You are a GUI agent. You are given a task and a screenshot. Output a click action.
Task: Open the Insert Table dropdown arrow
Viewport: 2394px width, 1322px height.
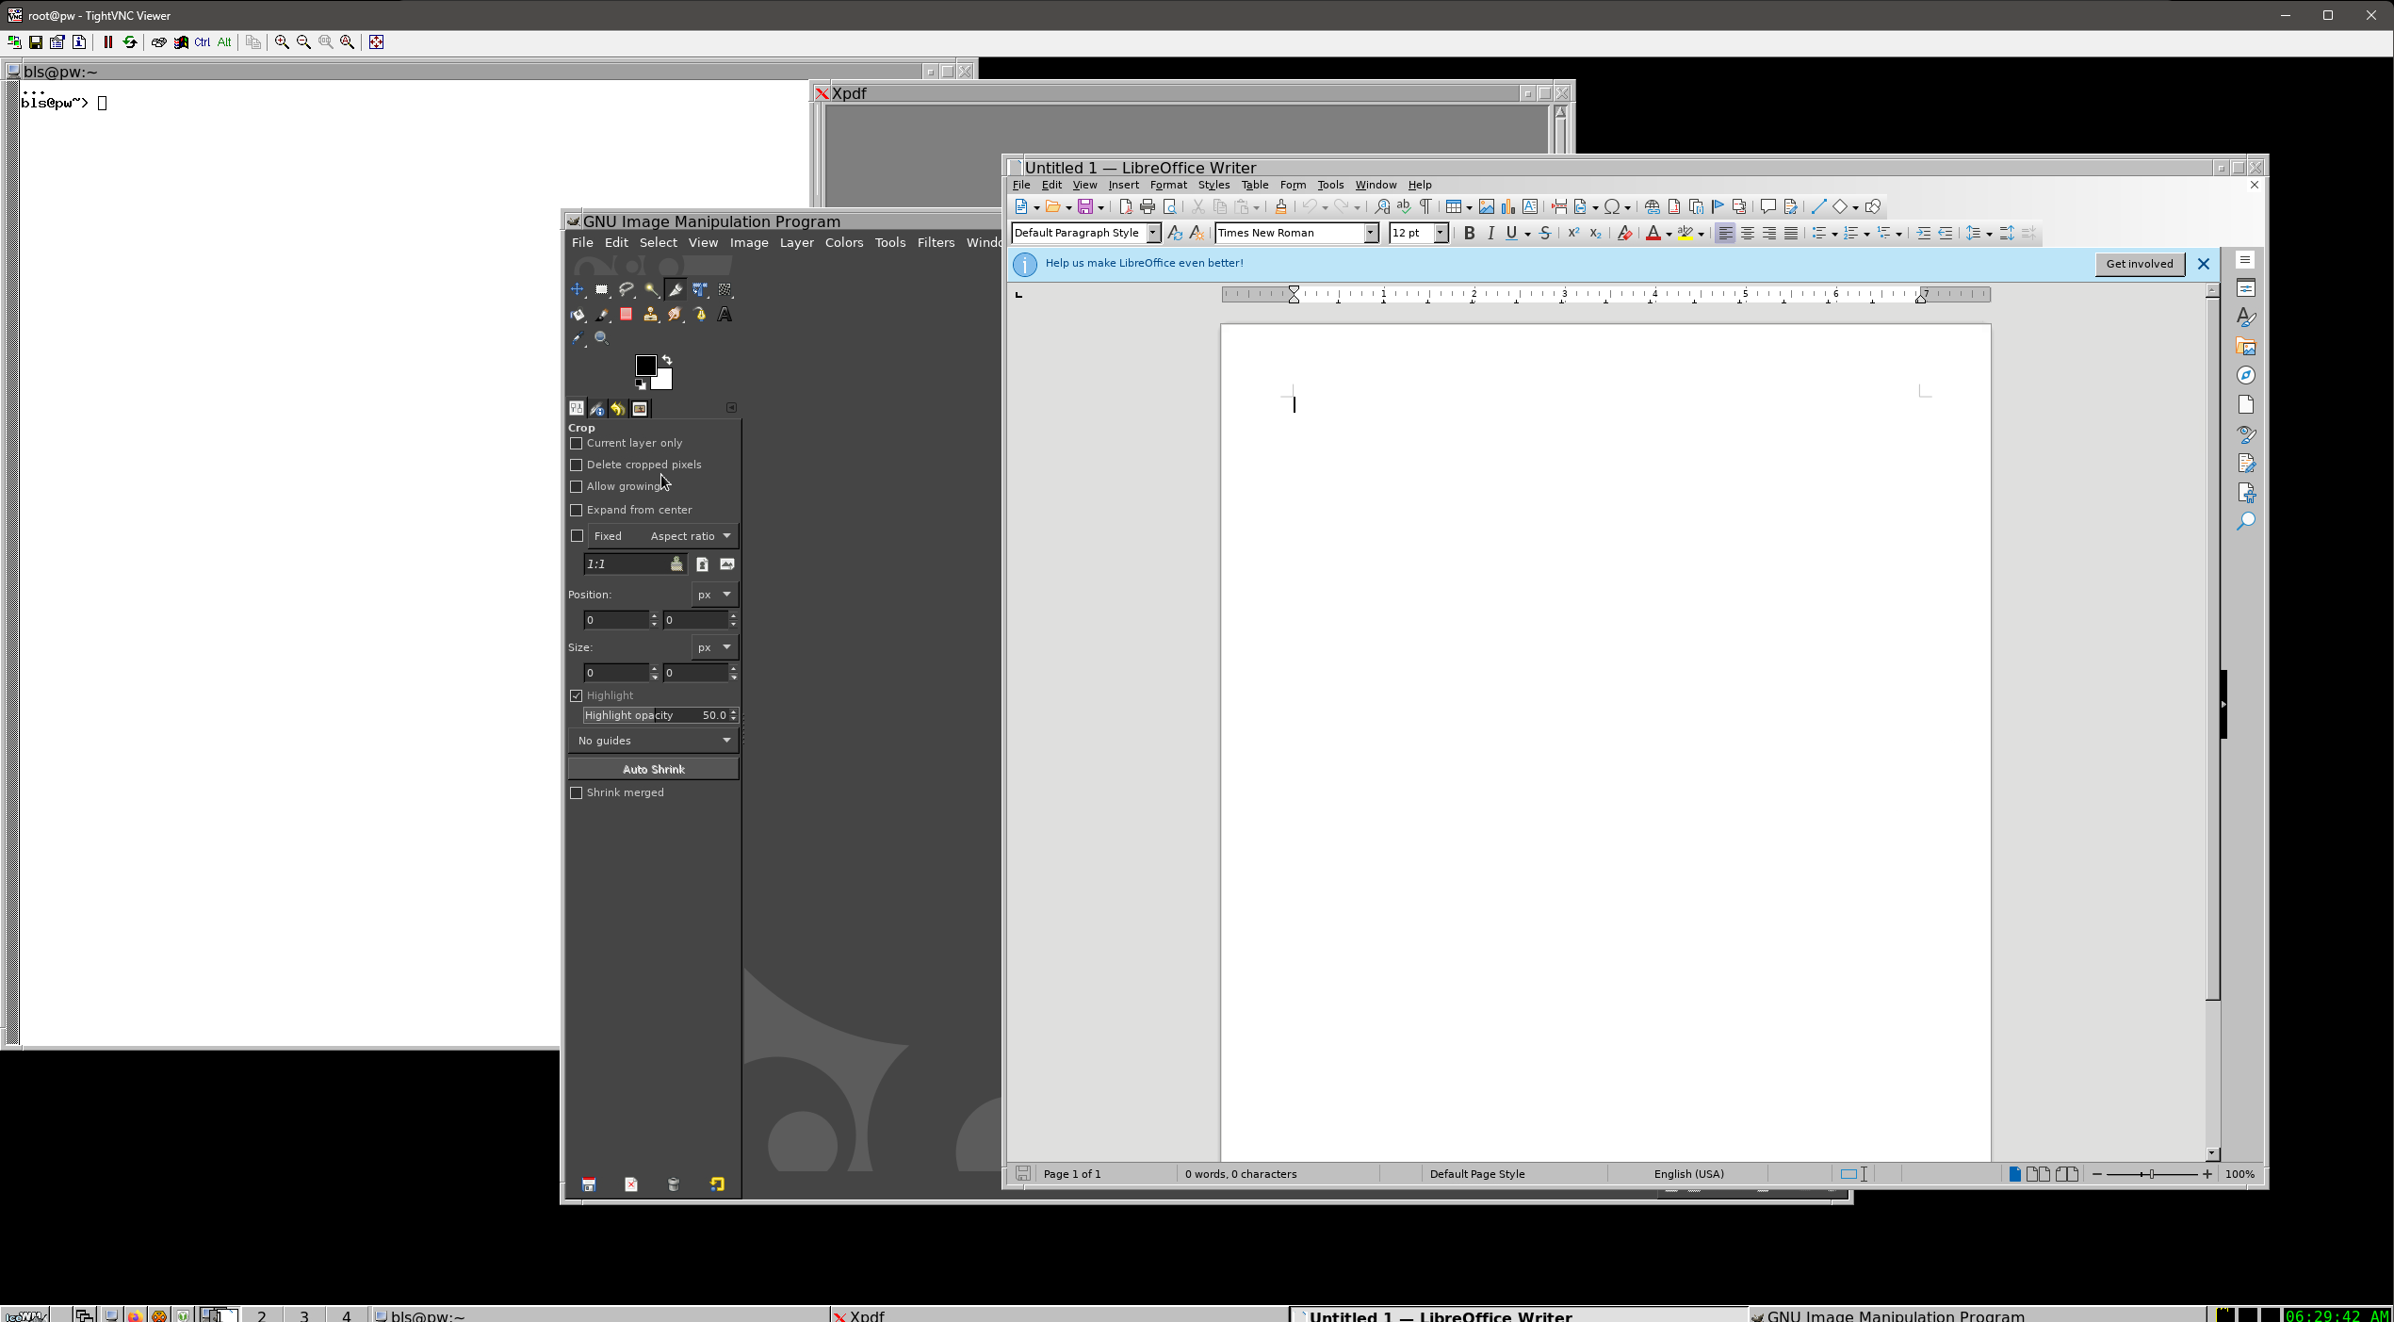pyautogui.click(x=1469, y=207)
